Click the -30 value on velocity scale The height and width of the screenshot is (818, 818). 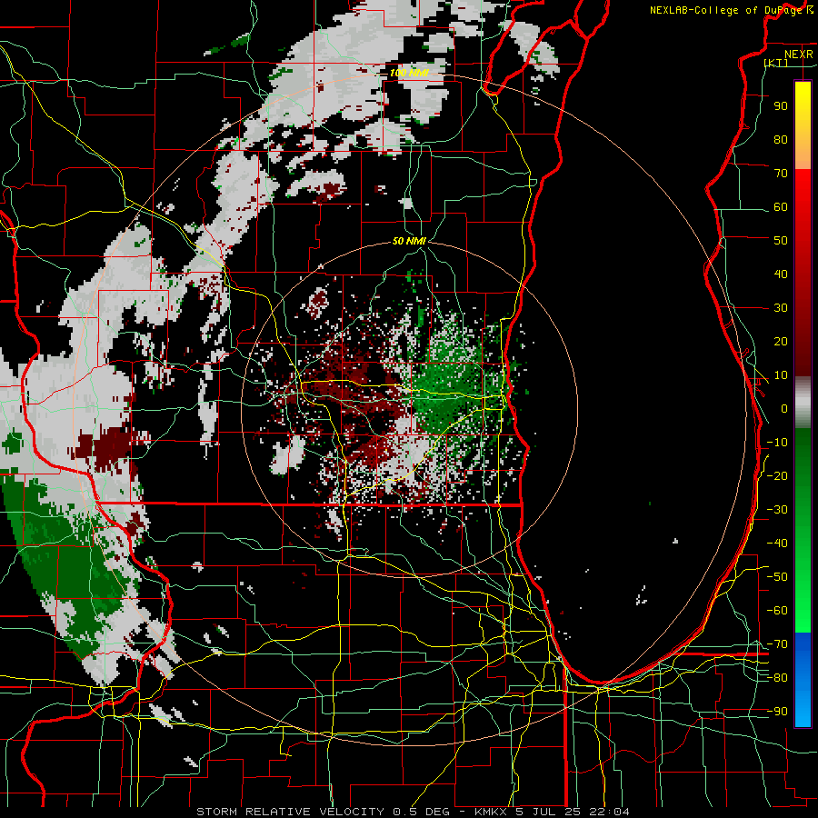point(777,510)
